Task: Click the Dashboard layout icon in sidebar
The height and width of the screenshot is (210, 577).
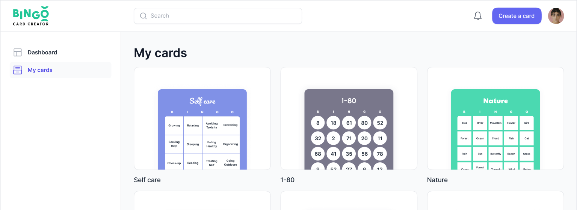Action: click(18, 52)
